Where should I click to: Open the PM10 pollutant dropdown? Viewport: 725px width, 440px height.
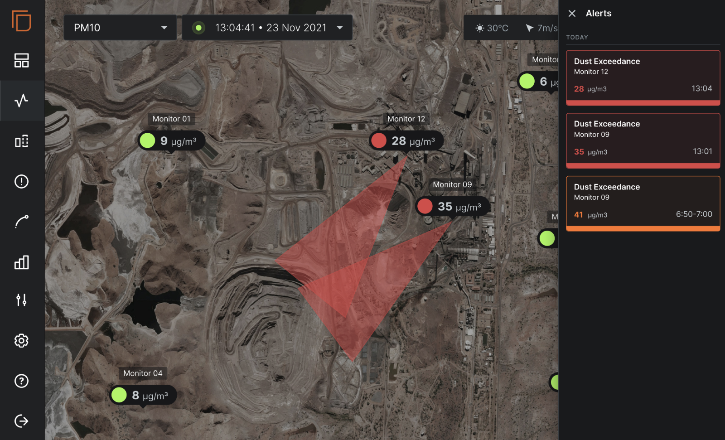click(x=120, y=27)
